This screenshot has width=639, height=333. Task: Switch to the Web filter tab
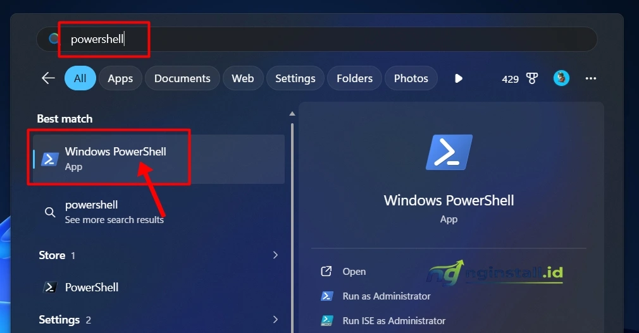coord(243,78)
